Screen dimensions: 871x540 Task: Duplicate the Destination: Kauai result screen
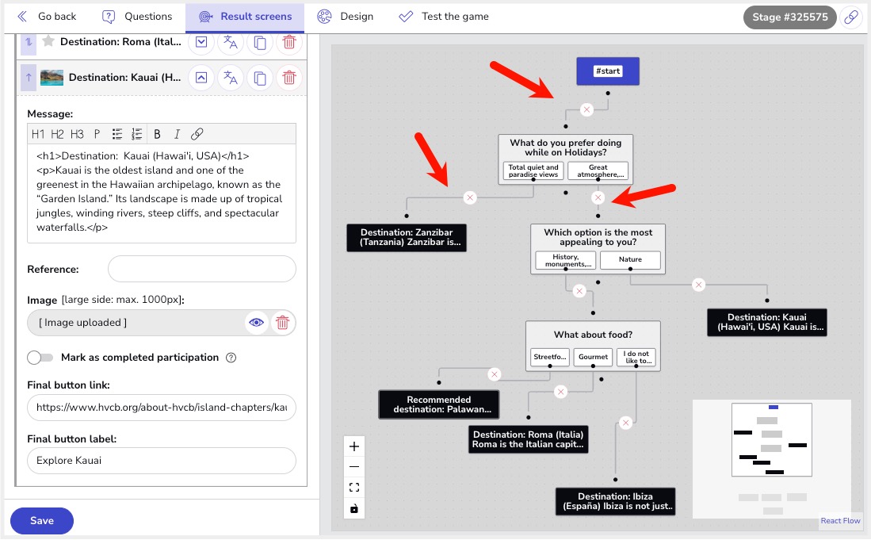pyautogui.click(x=260, y=78)
